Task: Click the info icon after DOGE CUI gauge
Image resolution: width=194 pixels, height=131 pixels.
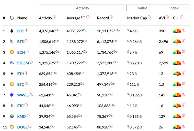Action: click(x=184, y=126)
